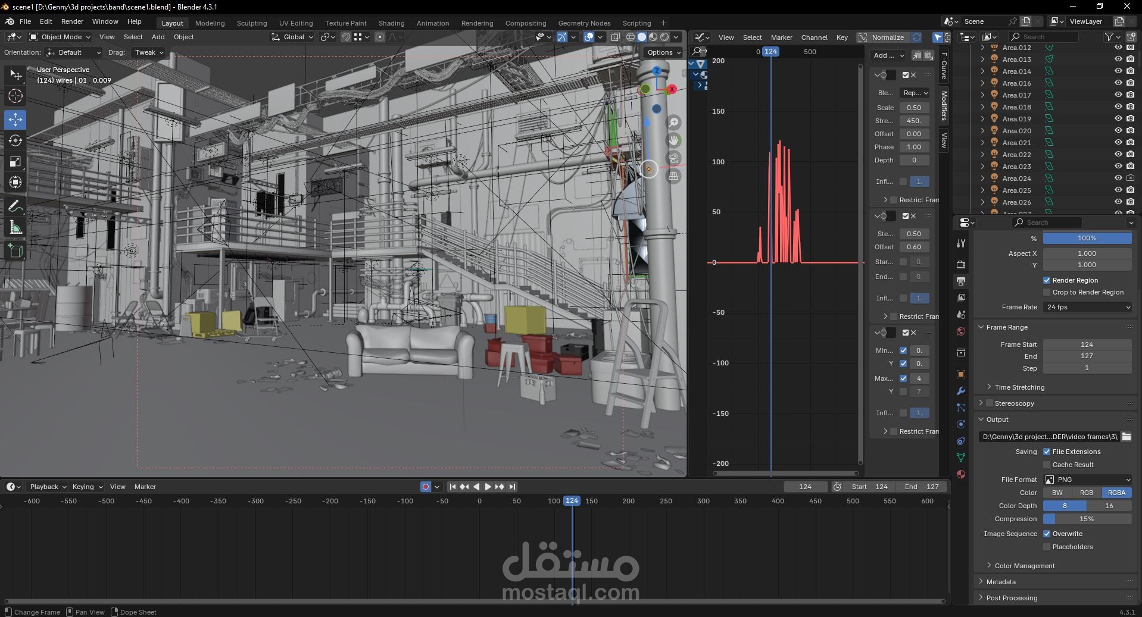
Task: Click the viewport zoom gizmo icon
Action: (673, 123)
